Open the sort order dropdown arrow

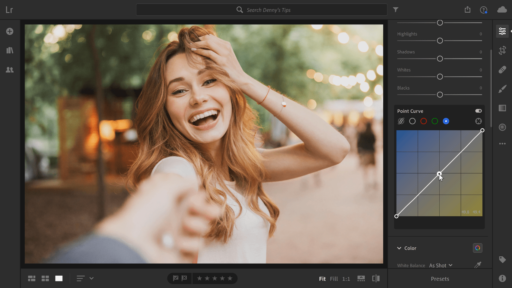(91, 278)
